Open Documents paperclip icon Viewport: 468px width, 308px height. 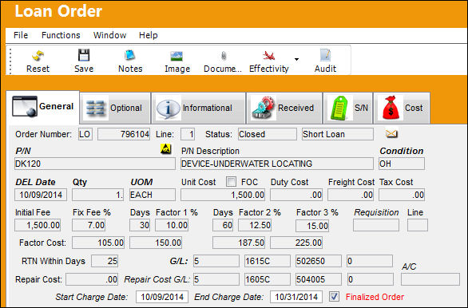[x=224, y=56]
